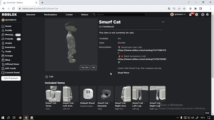Viewport: 214px width, 120px height.
Task: Click the browser address bar
Action: [x=93, y=9]
